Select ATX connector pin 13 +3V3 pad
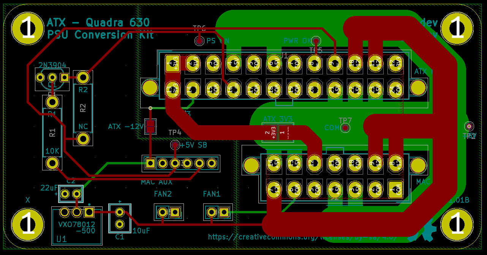This screenshot has height=255, width=487. pos(173,89)
